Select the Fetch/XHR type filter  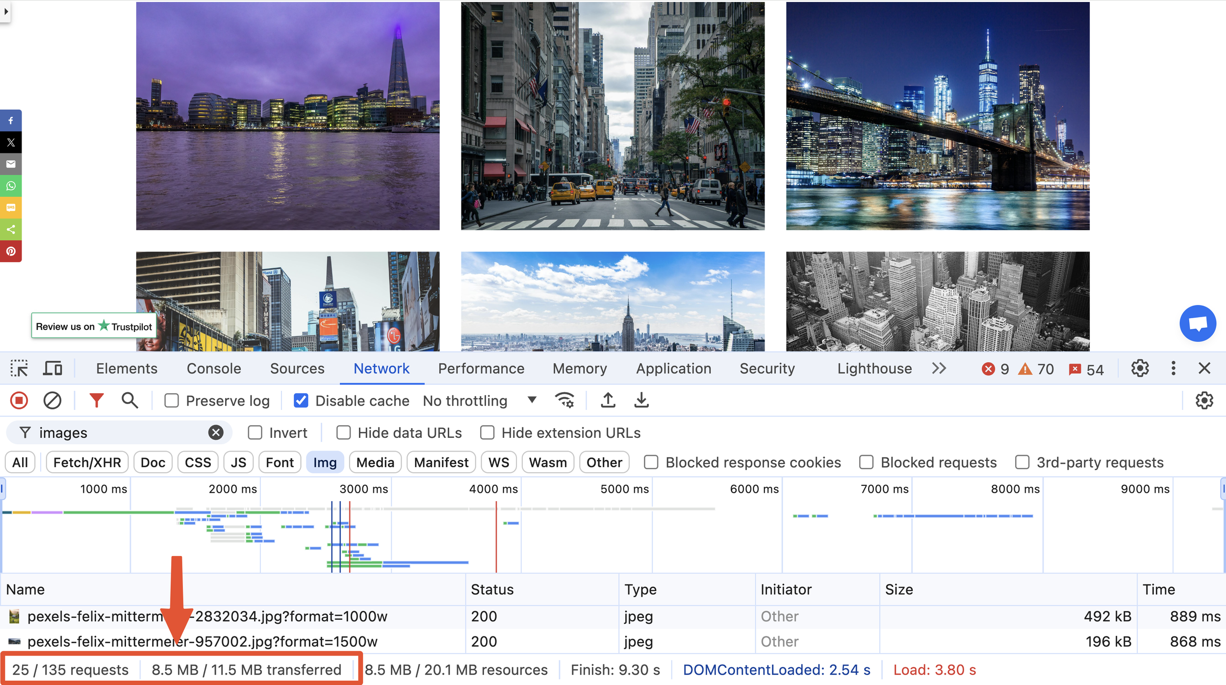click(x=87, y=462)
